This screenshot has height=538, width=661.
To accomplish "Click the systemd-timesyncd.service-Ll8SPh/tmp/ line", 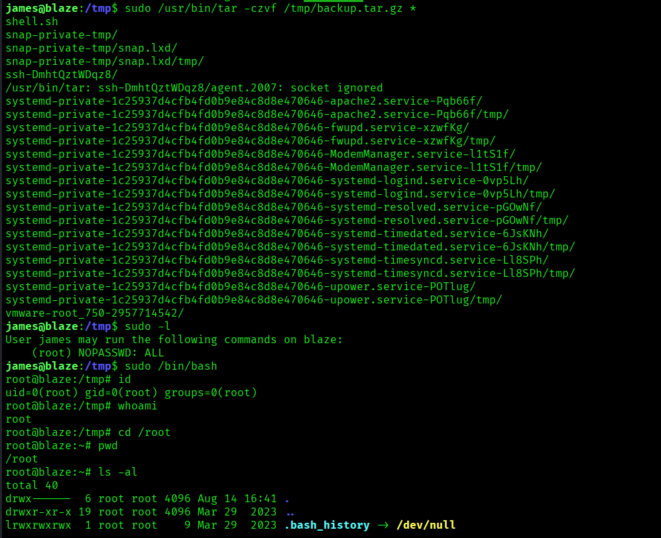I will click(290, 273).
